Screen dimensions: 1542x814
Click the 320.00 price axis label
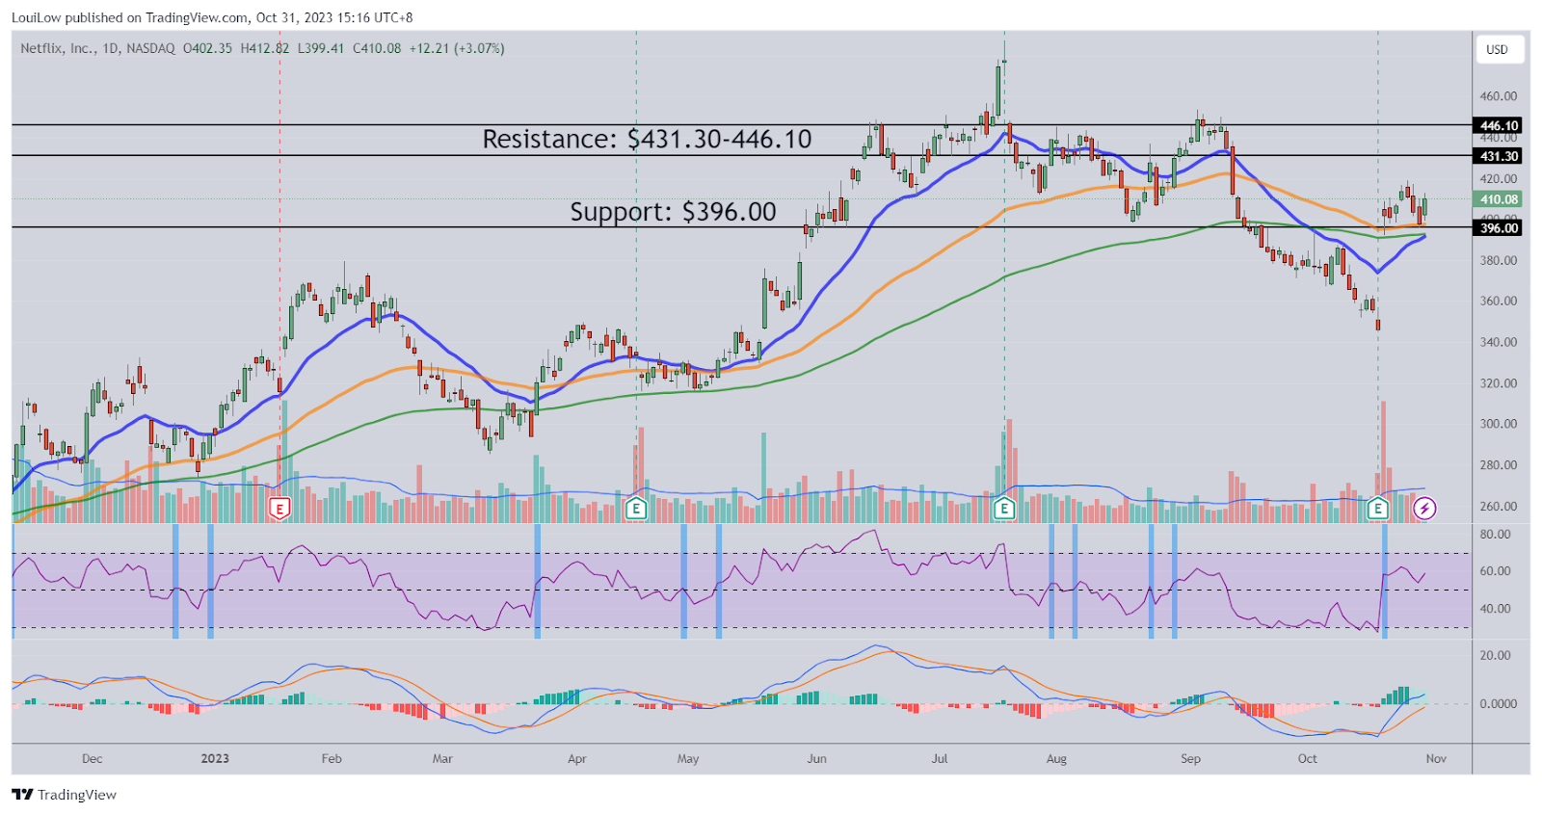[x=1499, y=383]
